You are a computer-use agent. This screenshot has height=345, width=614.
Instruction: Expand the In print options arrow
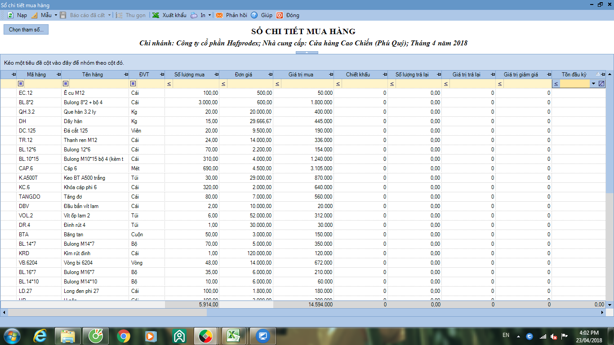pos(209,15)
